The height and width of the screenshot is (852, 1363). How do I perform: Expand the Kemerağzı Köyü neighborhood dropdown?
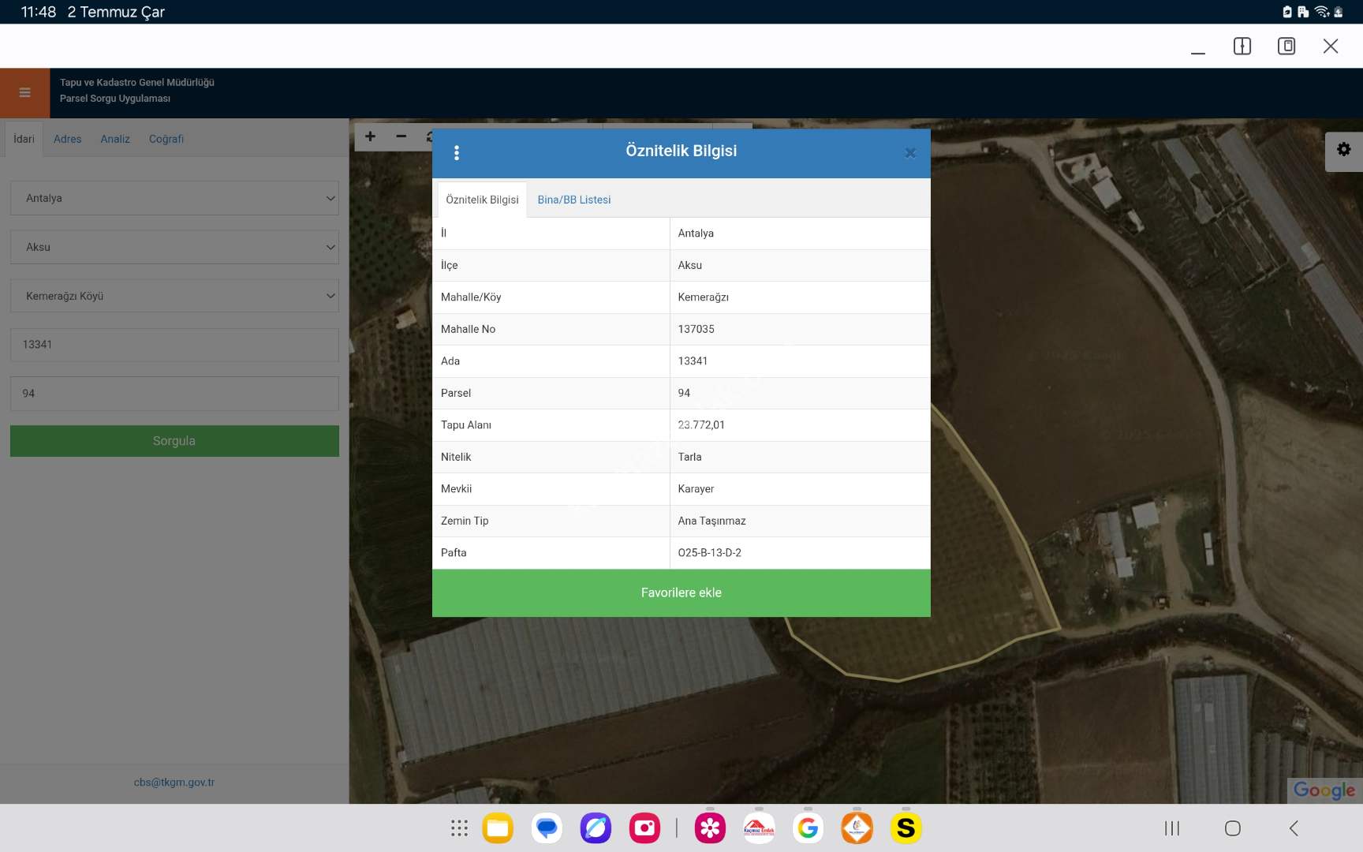pyautogui.click(x=174, y=296)
